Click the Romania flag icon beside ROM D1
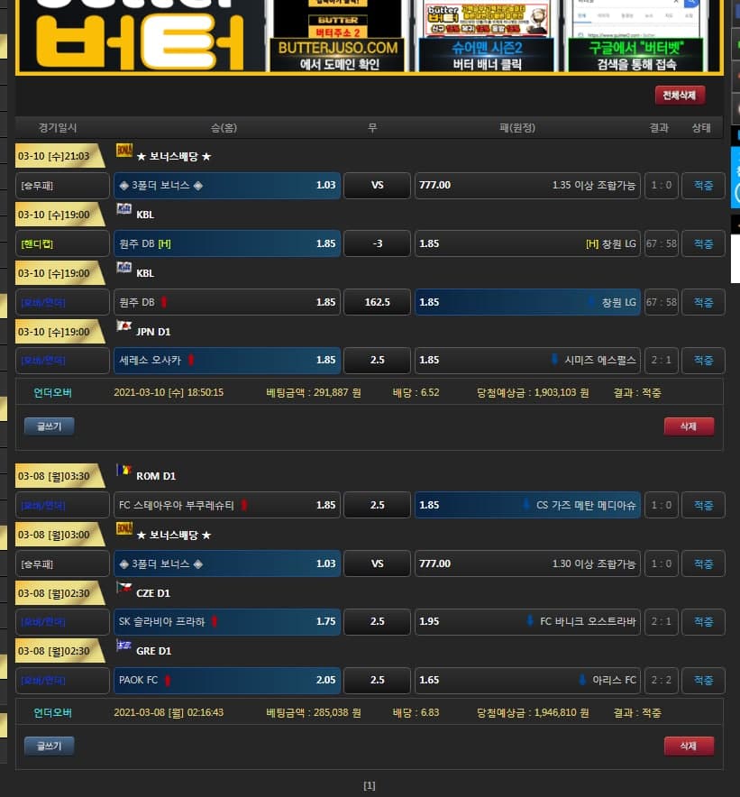The image size is (740, 797). click(124, 471)
